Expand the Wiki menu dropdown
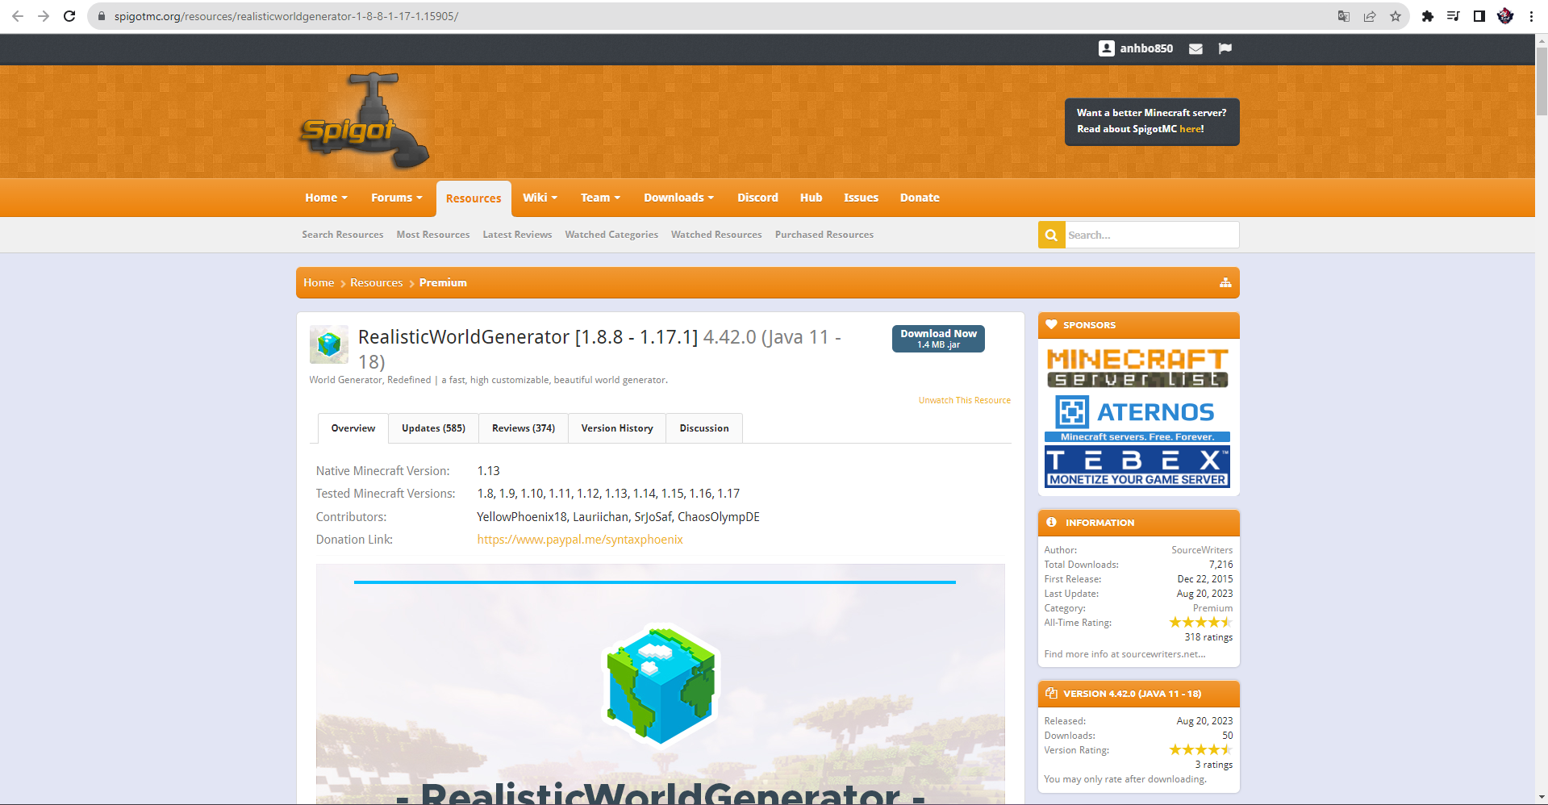Screen dimensions: 1548x805 tap(540, 198)
